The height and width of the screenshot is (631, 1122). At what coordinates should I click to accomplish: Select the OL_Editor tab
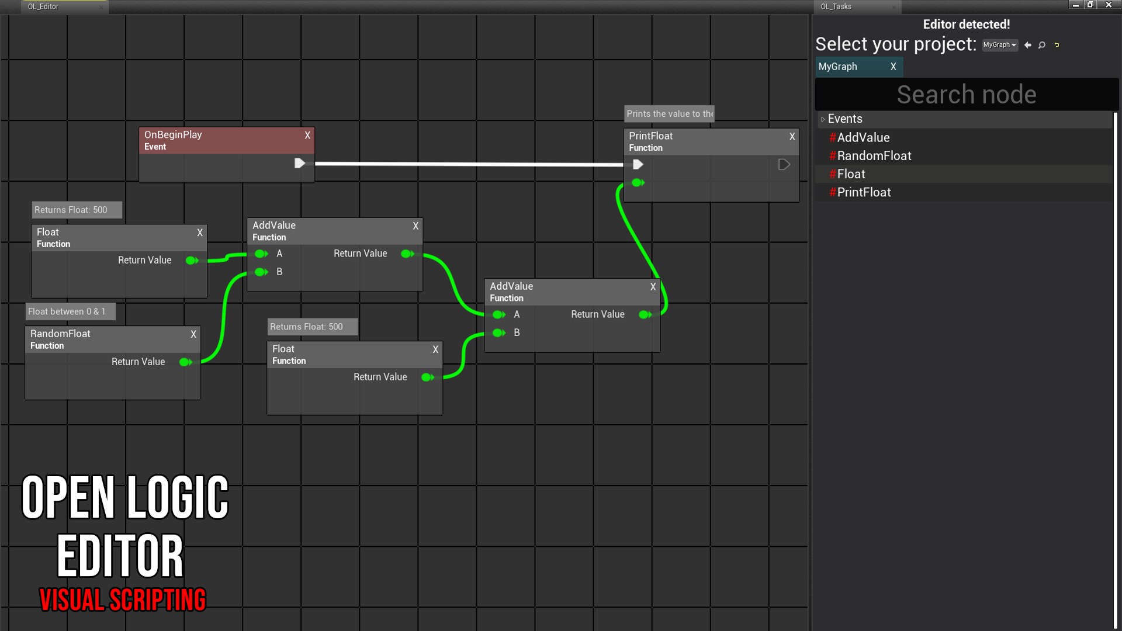click(x=44, y=6)
